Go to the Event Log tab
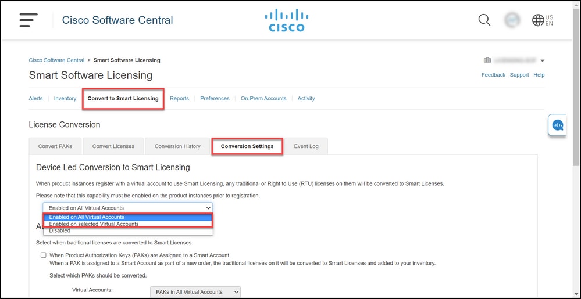581x299 pixels. pyautogui.click(x=306, y=146)
